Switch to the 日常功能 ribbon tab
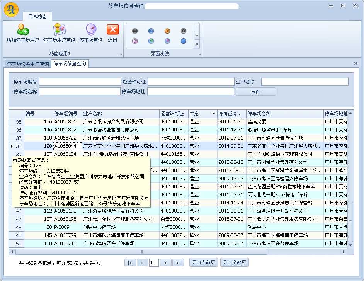This screenshot has width=364, height=281. coord(37,16)
